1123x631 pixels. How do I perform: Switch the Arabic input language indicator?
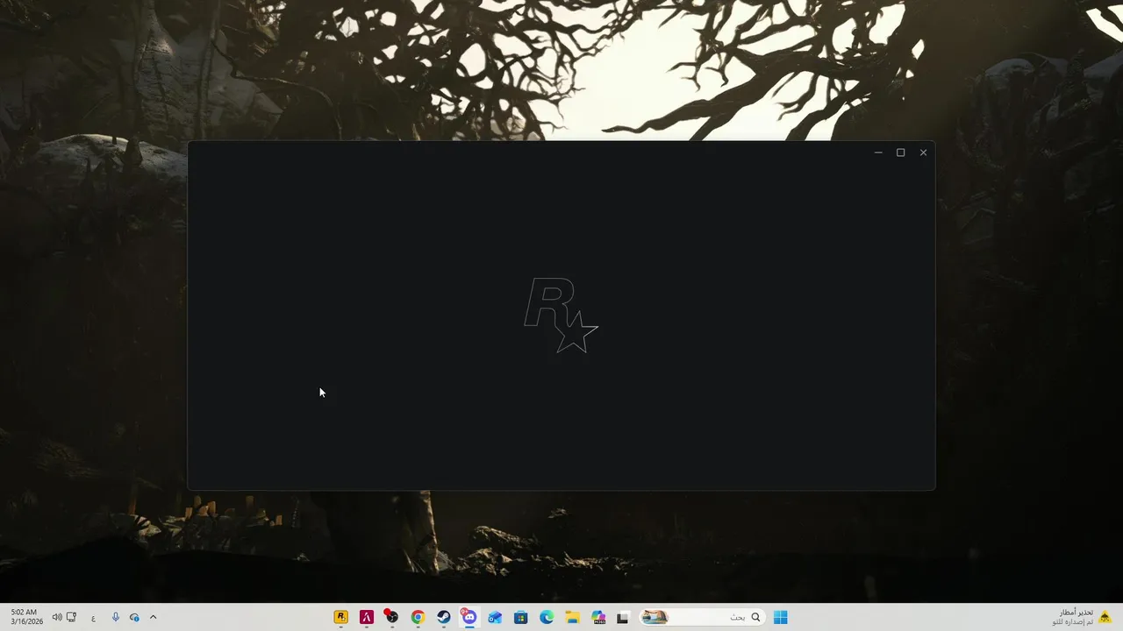[93, 617]
